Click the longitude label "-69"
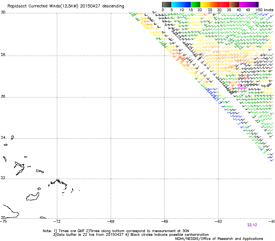 [111, 221]
